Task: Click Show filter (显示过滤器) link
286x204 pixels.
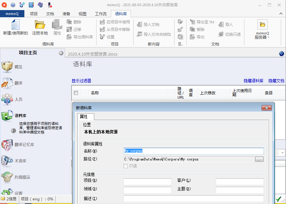Action: click(81, 81)
